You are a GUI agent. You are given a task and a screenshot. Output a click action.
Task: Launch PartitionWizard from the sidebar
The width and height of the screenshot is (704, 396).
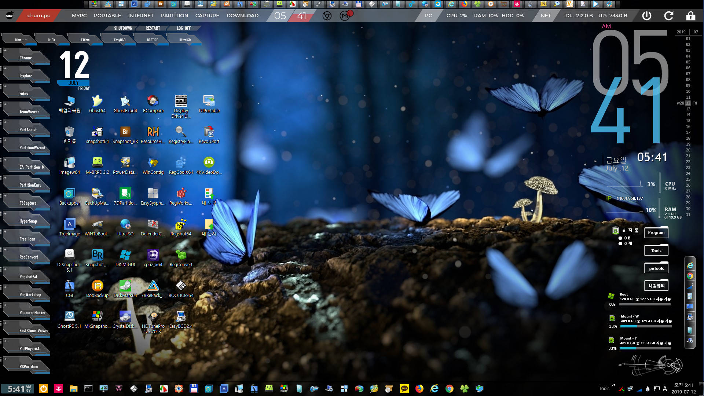click(x=26, y=147)
